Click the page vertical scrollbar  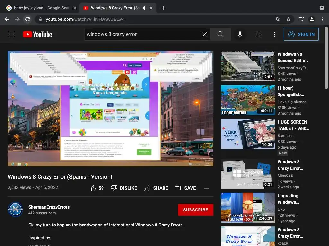point(326,58)
